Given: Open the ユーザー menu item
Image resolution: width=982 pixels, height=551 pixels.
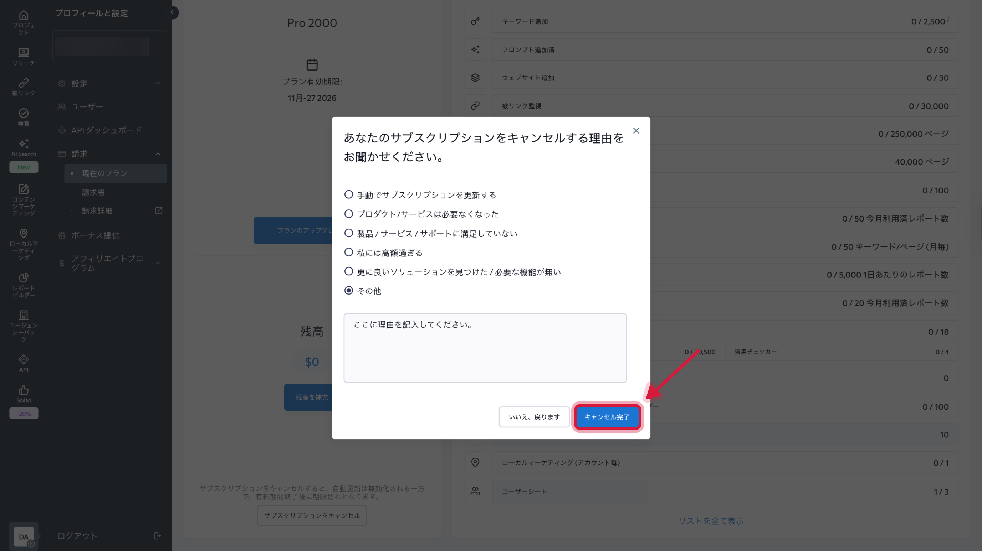Looking at the screenshot, I should click(87, 106).
